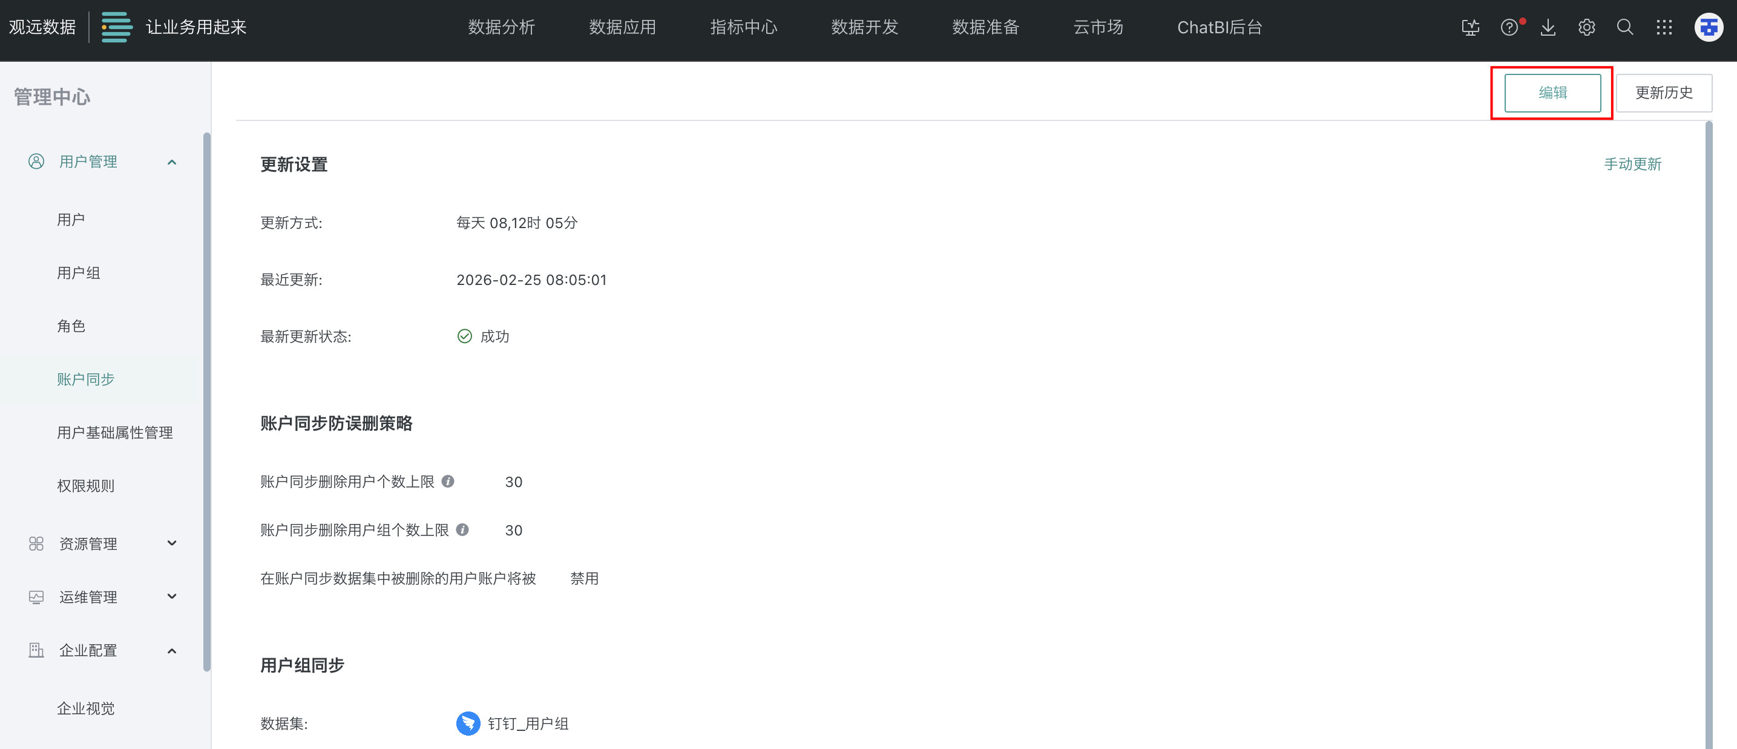Screen dimensions: 1737x749
Task: Expand the 资源管理 sidebar section
Action: pos(172,543)
